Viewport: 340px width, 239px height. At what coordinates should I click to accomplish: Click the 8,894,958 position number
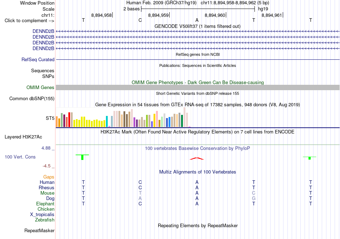tap(102, 15)
